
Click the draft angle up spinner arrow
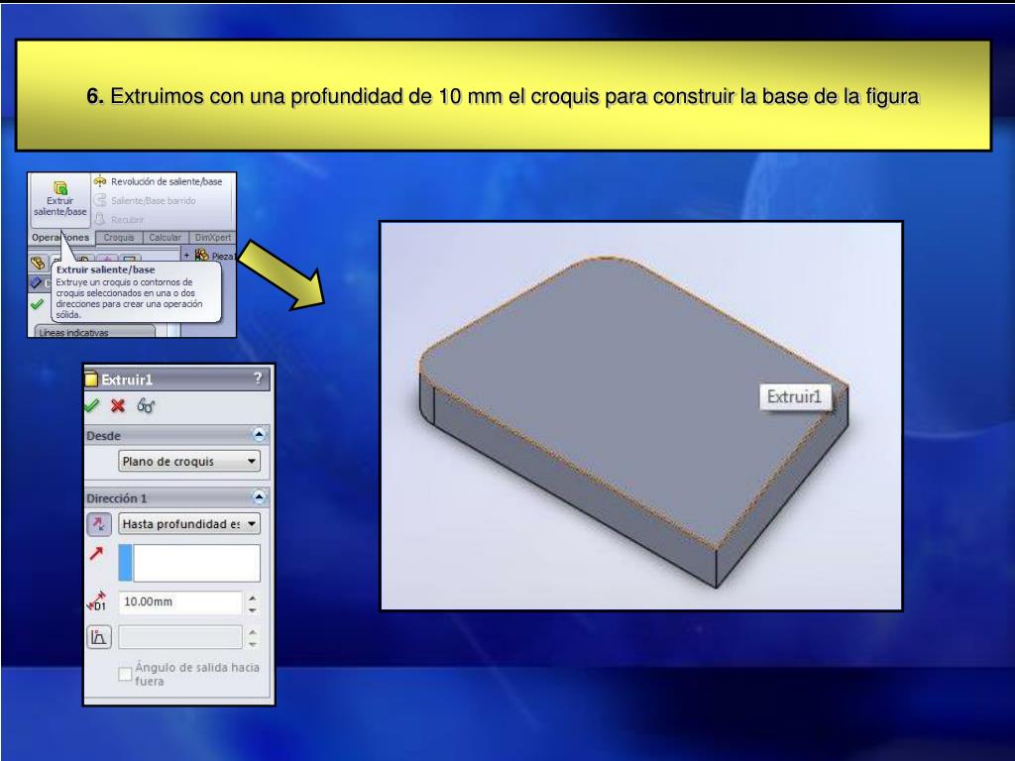(x=253, y=632)
